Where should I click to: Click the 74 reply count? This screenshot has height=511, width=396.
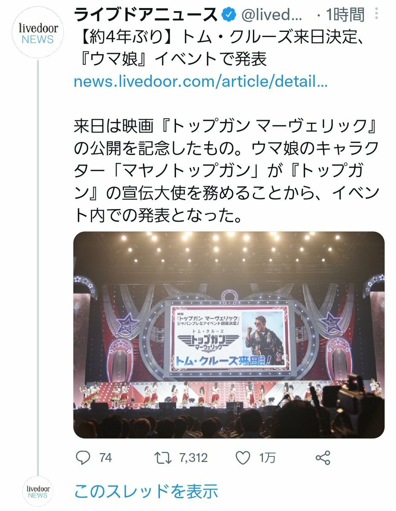point(105,458)
